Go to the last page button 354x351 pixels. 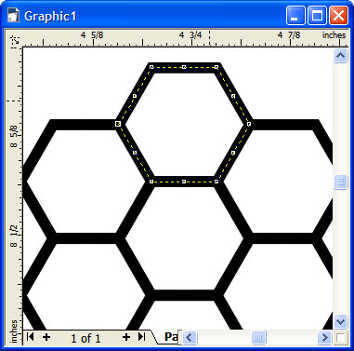click(x=142, y=336)
